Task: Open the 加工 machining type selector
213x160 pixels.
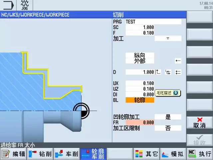Action: click(x=168, y=39)
